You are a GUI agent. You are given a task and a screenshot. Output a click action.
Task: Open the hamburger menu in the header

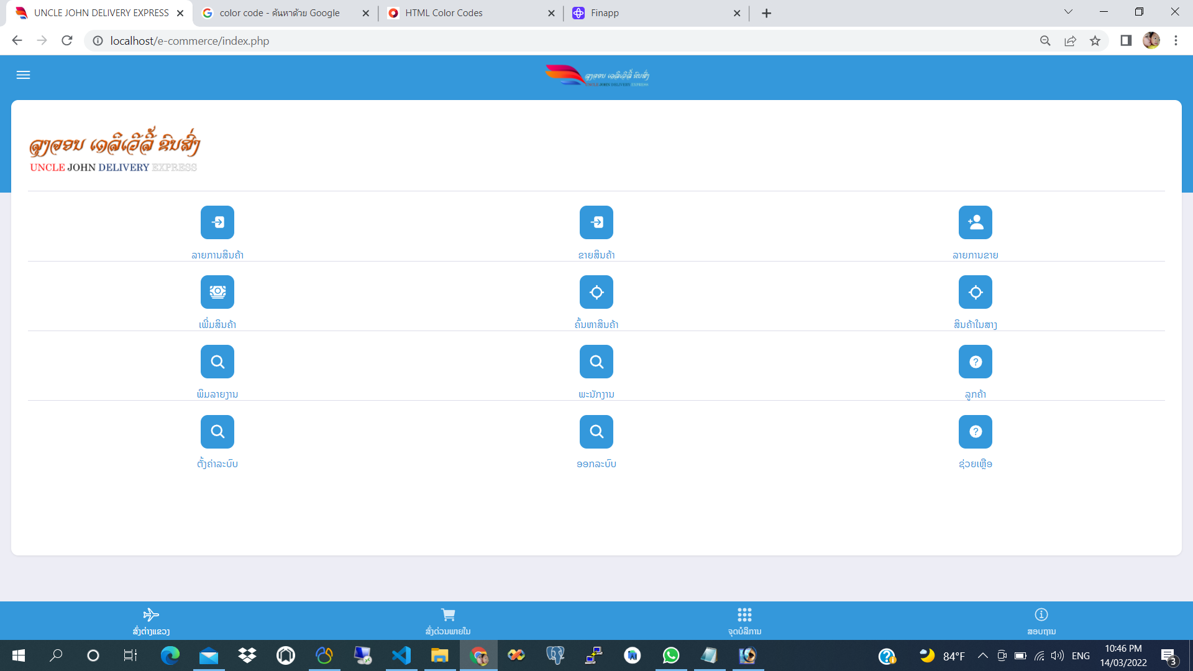(23, 75)
